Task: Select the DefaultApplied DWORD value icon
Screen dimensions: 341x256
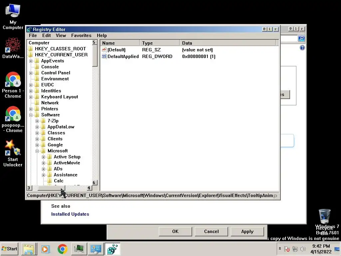Action: (104, 56)
